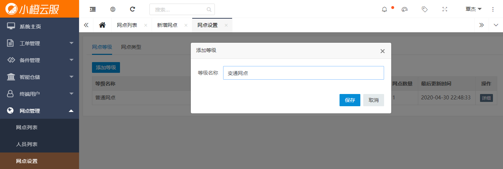Open the notification bell
The width and height of the screenshot is (503, 169).
point(384,9)
